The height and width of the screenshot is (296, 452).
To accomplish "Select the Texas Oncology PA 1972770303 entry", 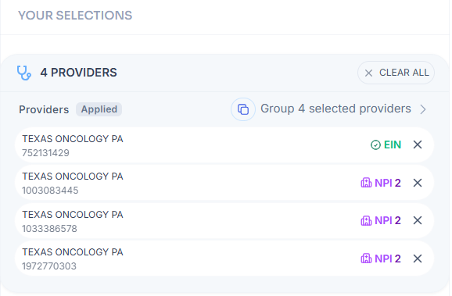I will (224, 259).
